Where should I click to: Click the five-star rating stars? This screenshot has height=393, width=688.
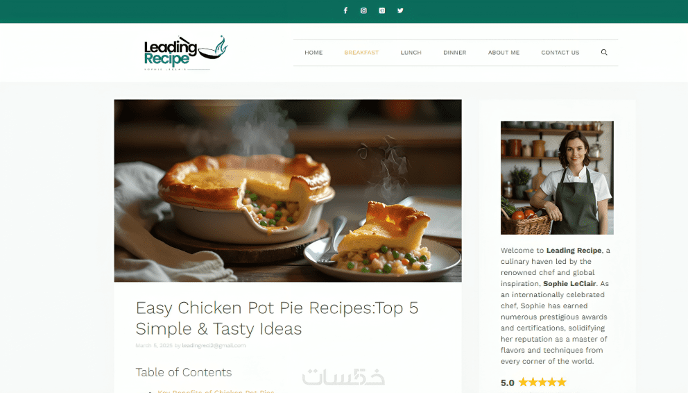pyautogui.click(x=542, y=382)
